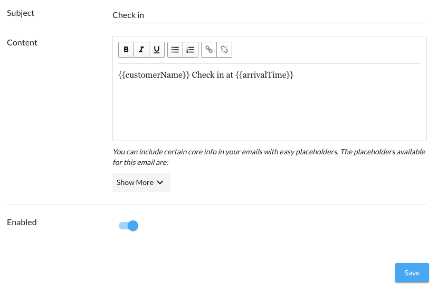The height and width of the screenshot is (287, 438).
Task: Click the Enabled label text
Action: pos(22,223)
